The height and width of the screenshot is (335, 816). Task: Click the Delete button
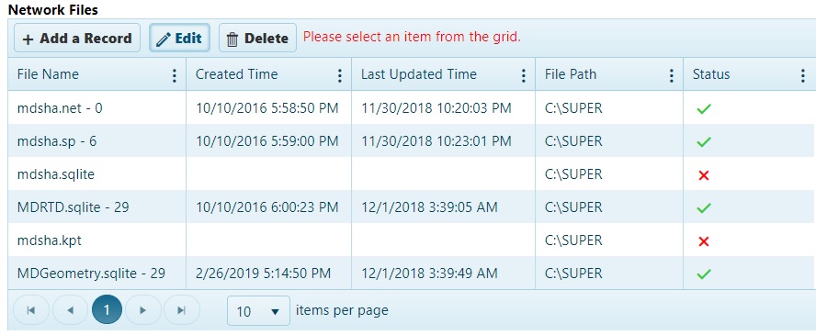tap(257, 38)
